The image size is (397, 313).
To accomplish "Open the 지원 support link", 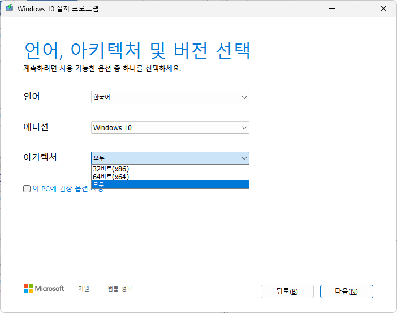I will tap(84, 289).
